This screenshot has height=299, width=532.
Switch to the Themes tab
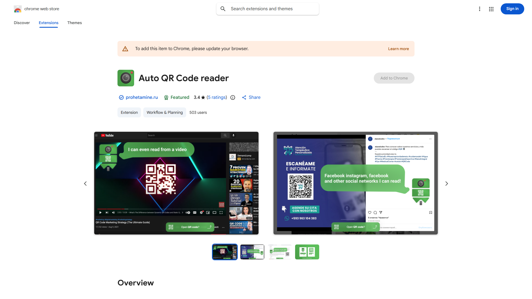coord(74,23)
